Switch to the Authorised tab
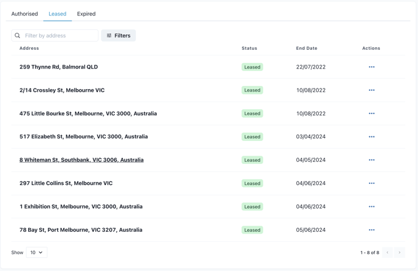The width and height of the screenshot is (418, 271). pos(24,14)
